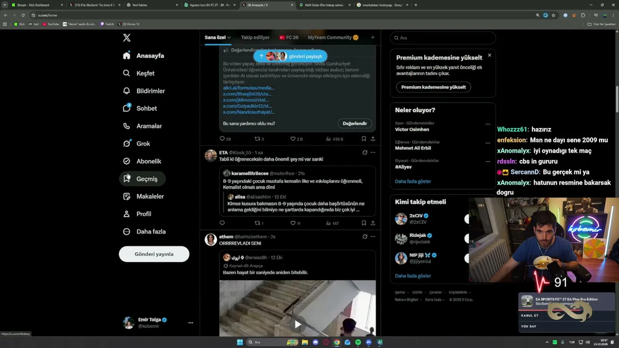Screen dimensions: 619x348
Task: Open more options for Victor Osimhen trend
Action: coord(488,124)
